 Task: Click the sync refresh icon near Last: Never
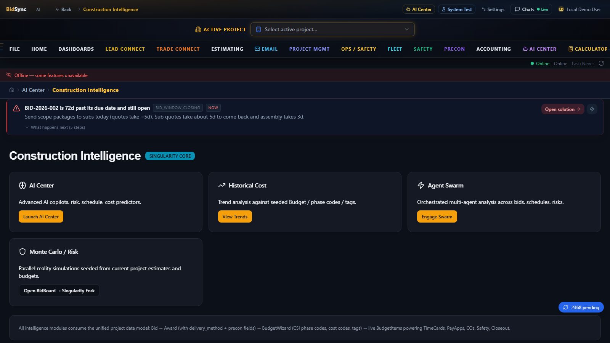601,63
